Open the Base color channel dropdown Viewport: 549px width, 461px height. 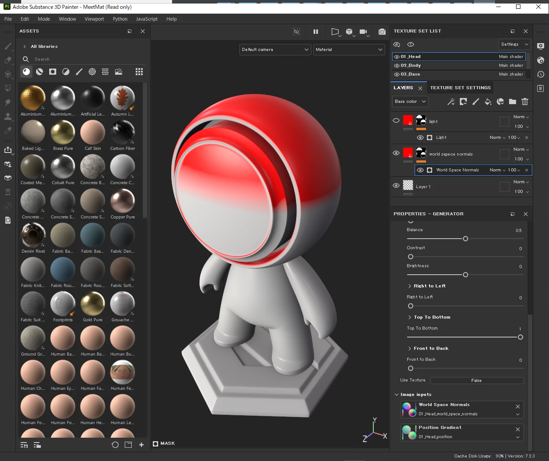[x=410, y=102]
